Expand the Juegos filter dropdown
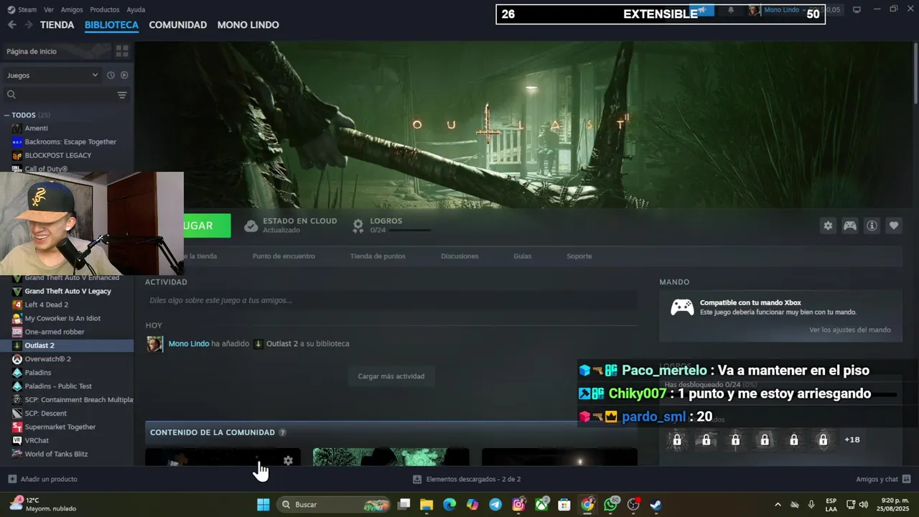This screenshot has width=919, height=517. point(52,75)
